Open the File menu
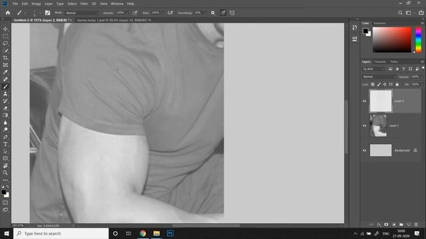This screenshot has height=239, width=426. tap(15, 4)
